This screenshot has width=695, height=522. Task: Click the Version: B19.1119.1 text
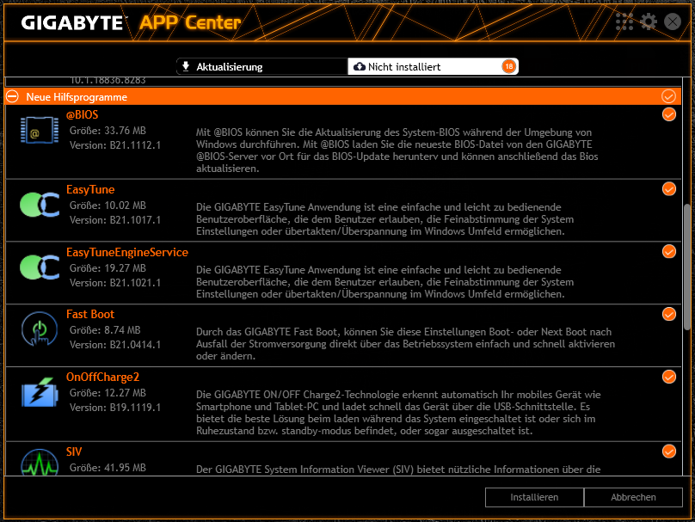[115, 408]
